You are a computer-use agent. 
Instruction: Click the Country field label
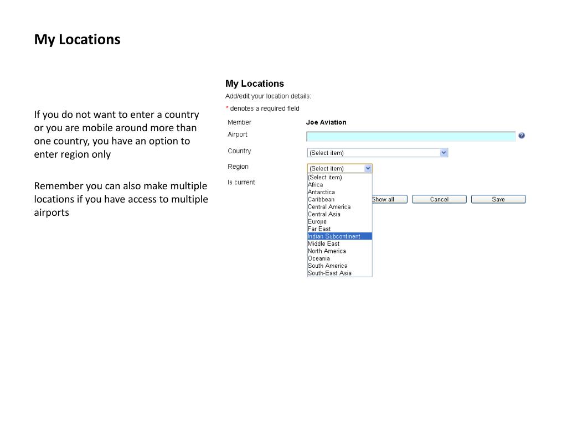tap(239, 151)
